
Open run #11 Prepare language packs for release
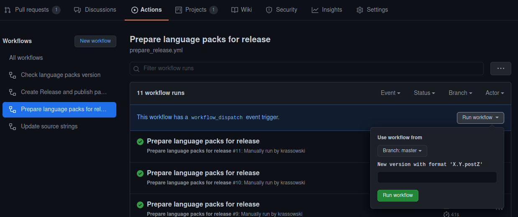203,141
